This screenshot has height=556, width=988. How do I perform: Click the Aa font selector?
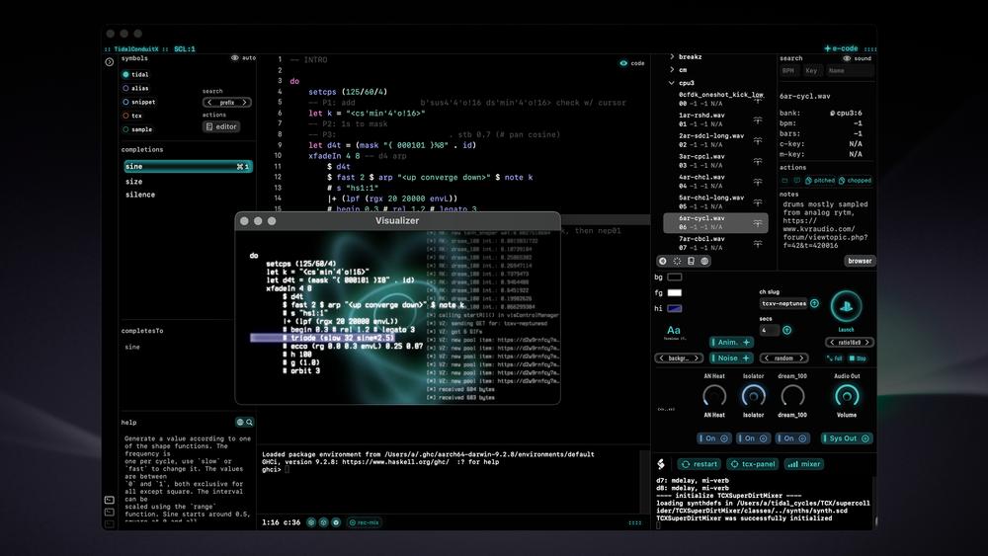[673, 330]
